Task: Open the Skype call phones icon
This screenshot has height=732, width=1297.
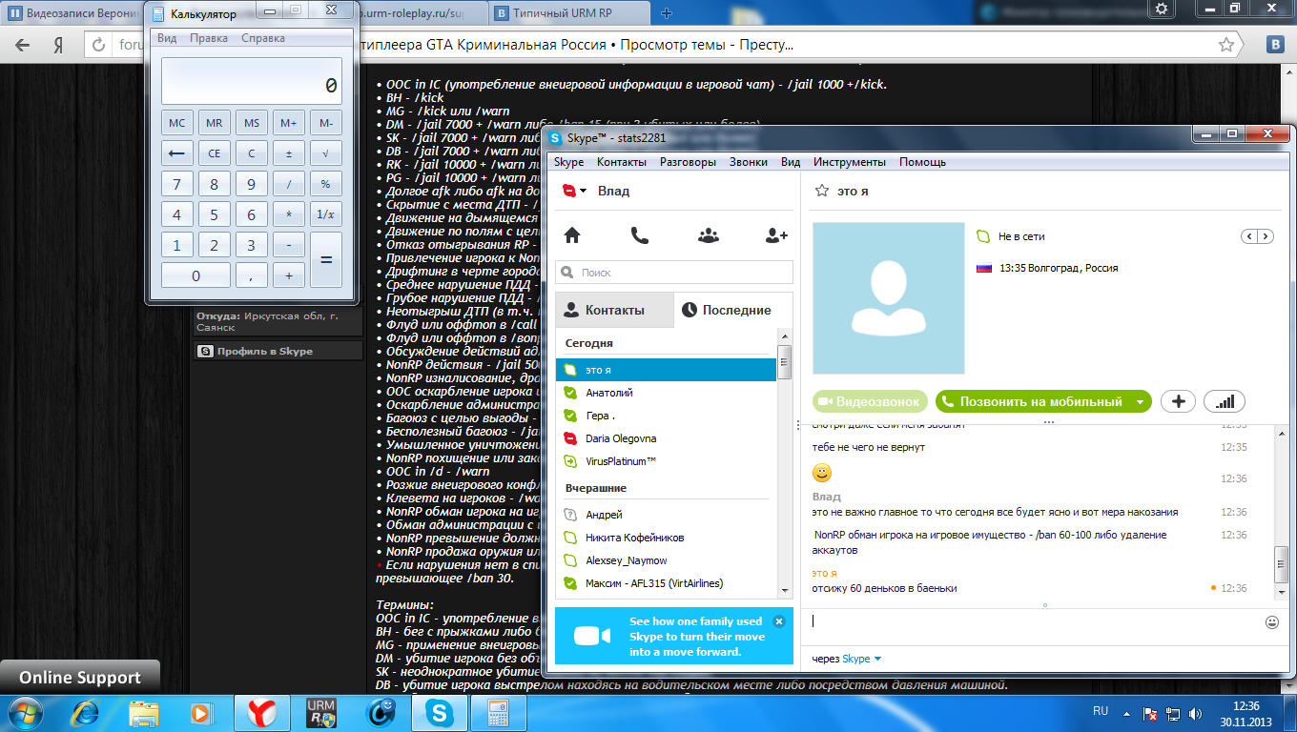Action: click(640, 235)
